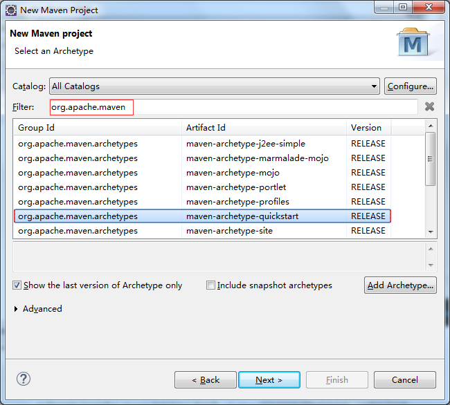
Task: Click the description pane scroll up arrow
Action: pyautogui.click(x=431, y=249)
